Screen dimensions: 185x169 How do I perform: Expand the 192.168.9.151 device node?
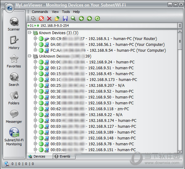click(x=35, y=149)
